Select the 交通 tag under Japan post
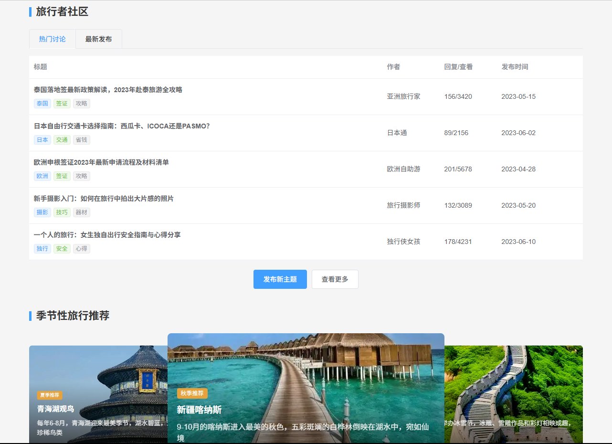 [62, 140]
